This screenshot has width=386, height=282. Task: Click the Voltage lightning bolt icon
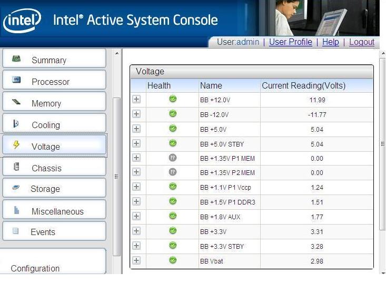[x=16, y=144]
